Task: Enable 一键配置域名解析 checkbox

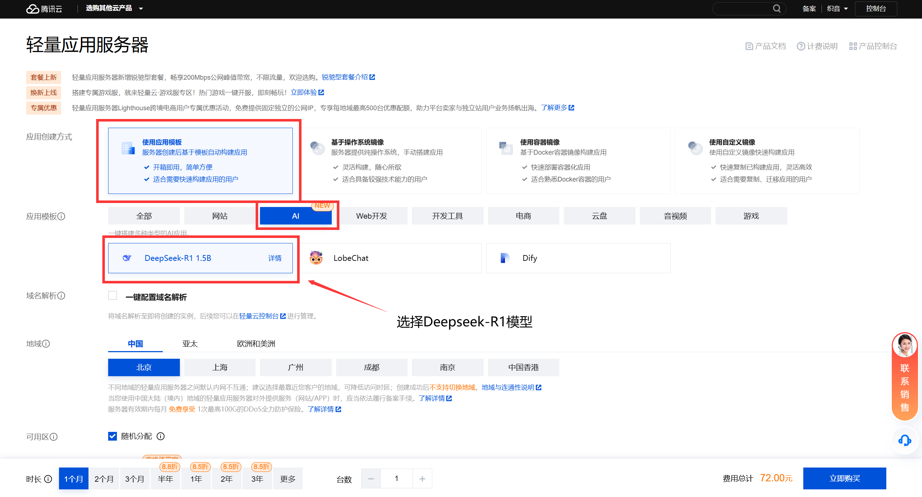Action: click(113, 295)
